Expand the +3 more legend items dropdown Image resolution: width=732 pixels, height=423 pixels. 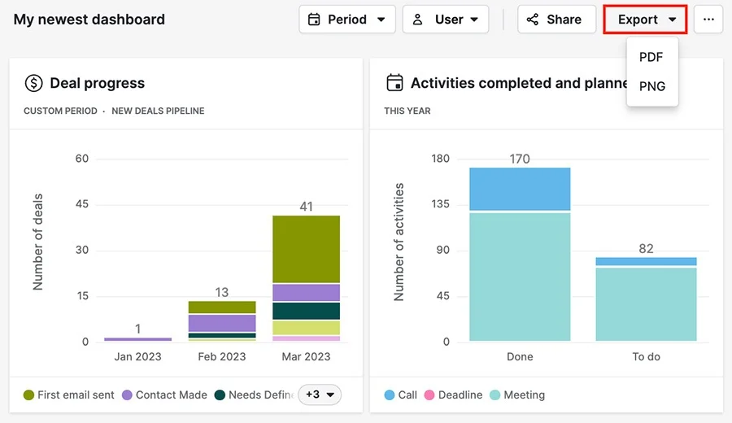pyautogui.click(x=320, y=395)
